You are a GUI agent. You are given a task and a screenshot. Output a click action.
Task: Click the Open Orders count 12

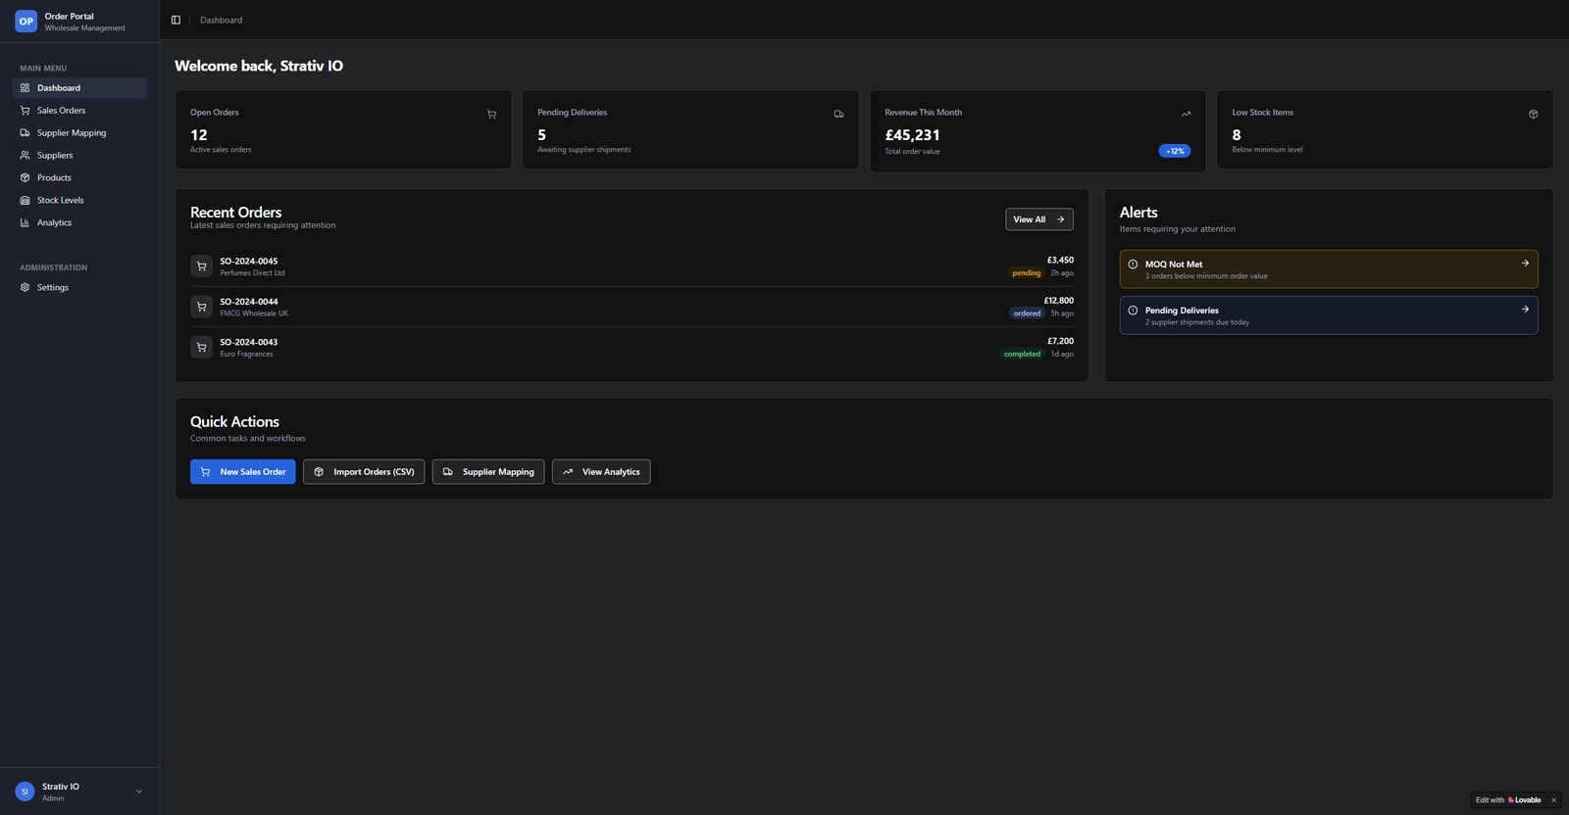click(199, 135)
